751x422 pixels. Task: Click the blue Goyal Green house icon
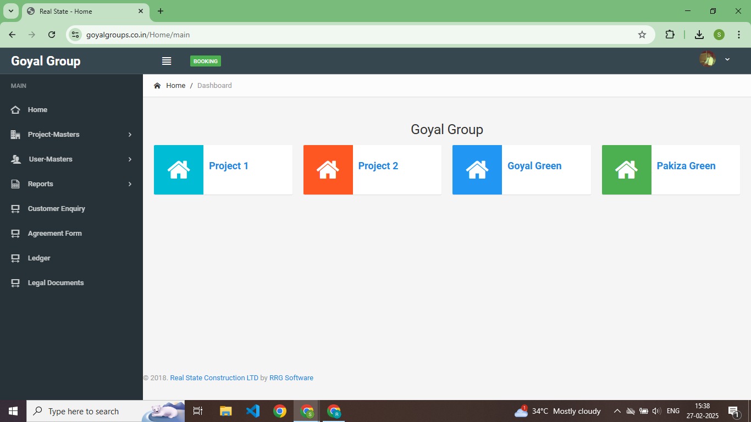click(477, 170)
